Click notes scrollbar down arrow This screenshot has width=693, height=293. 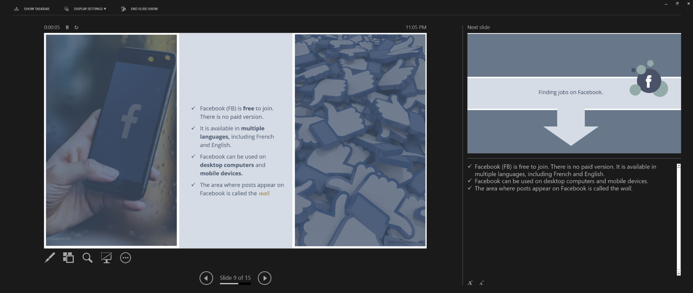678,273
